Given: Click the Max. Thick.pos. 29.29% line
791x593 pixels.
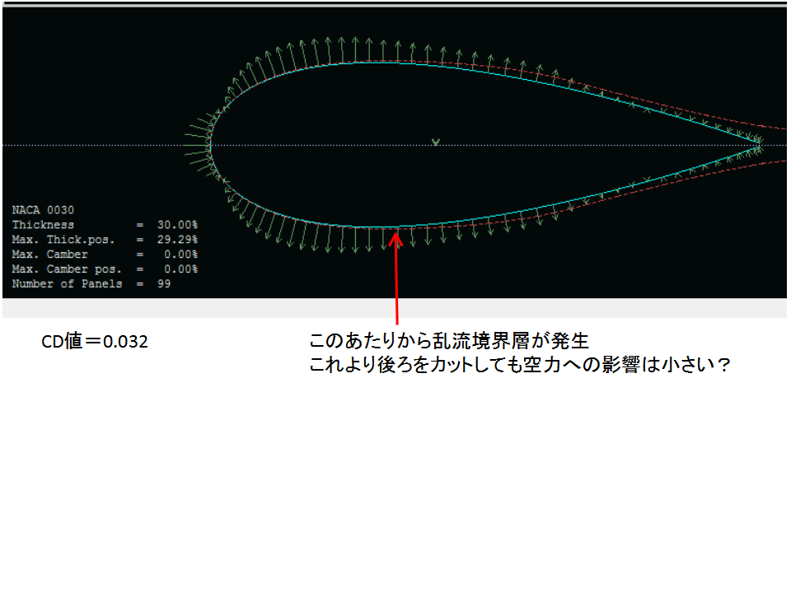Looking at the screenshot, I should 105,240.
